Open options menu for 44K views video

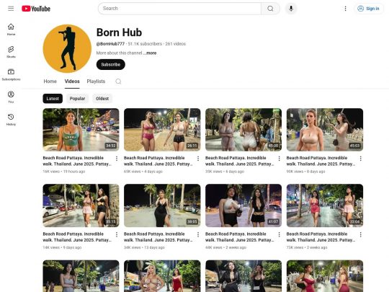279,234
